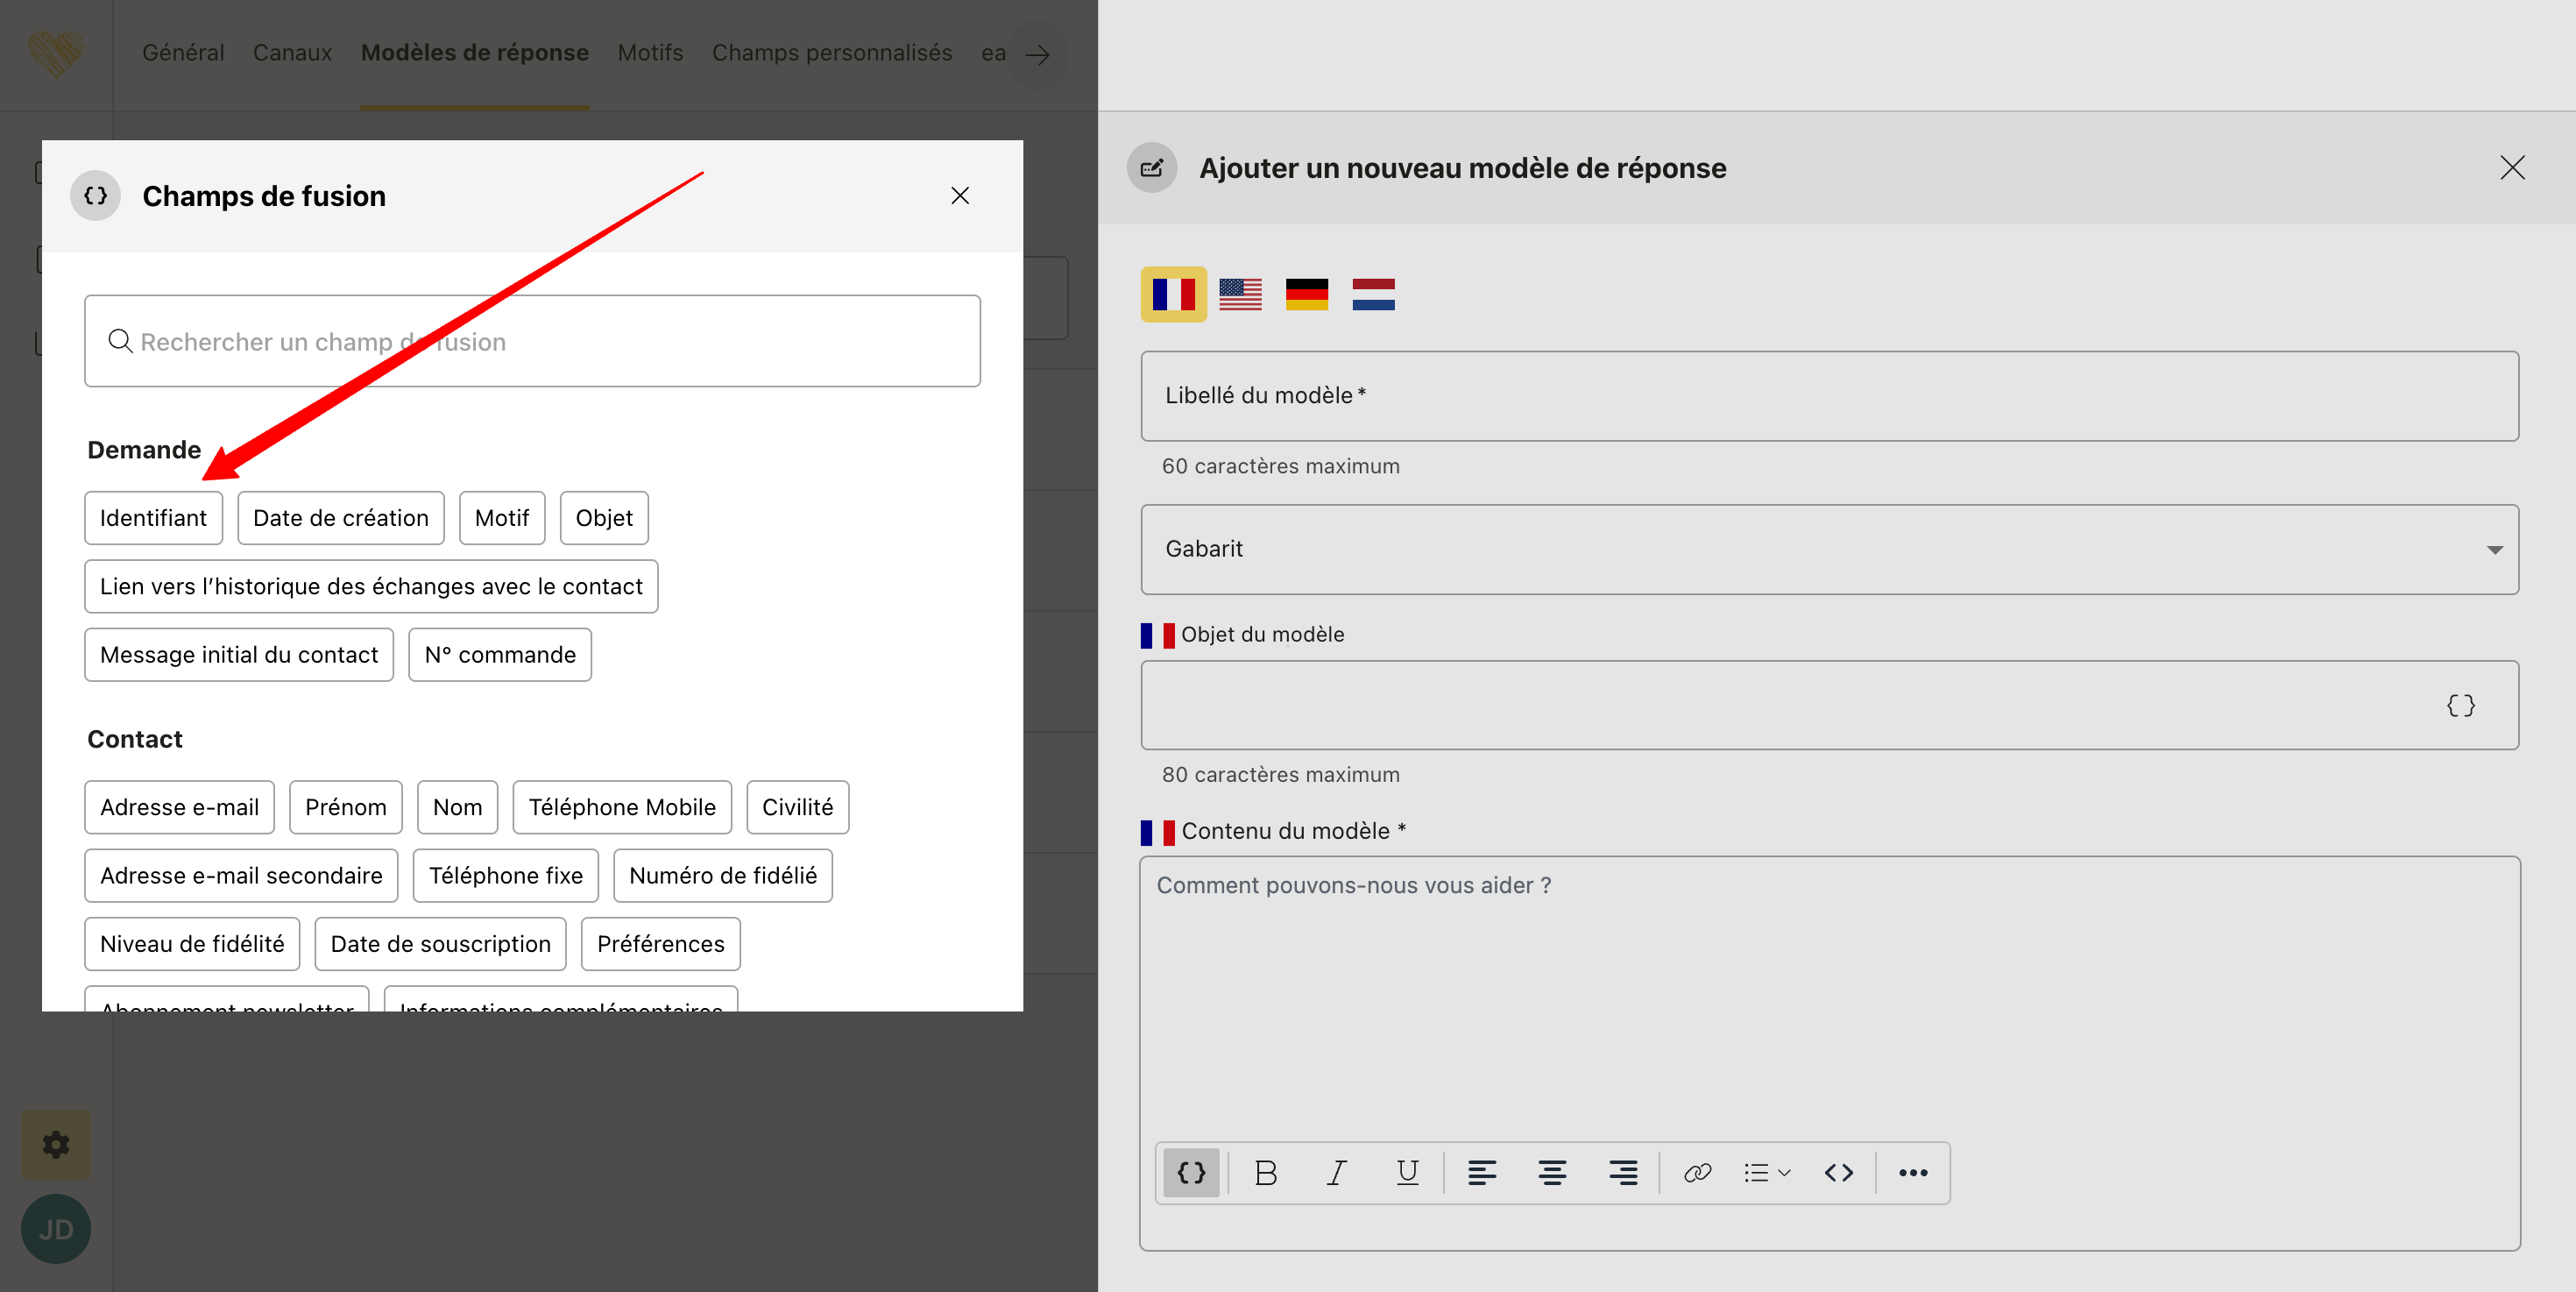The image size is (2576, 1292).
Task: Insert the Niveau de fidélité field
Action: 192,944
